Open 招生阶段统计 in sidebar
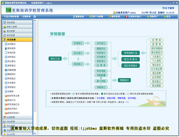Image resolution: width=180 pixels, height=137 pixels. click(x=12, y=113)
